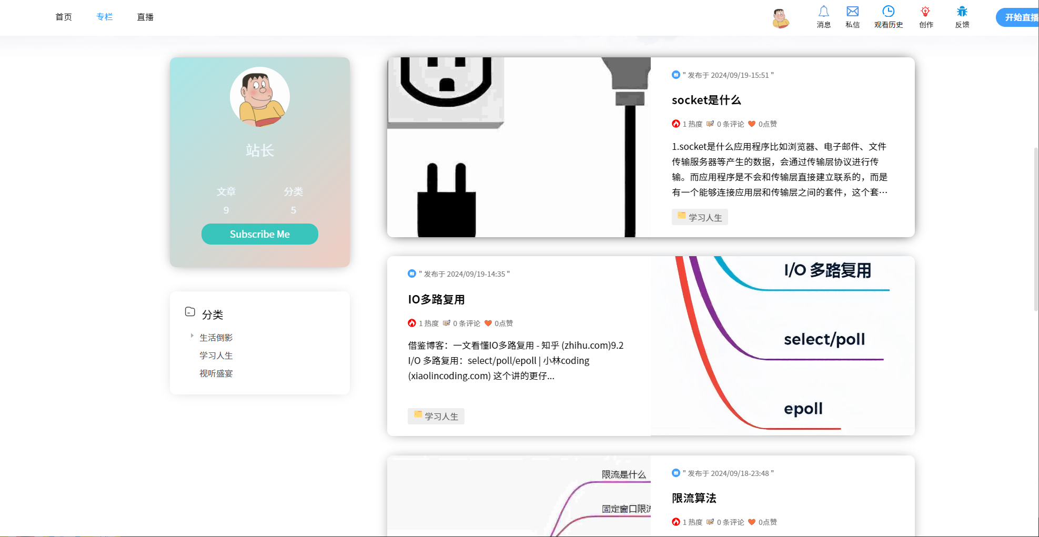Click the folder icon beside 分类 heading
Image resolution: width=1039 pixels, height=537 pixels.
point(190,312)
